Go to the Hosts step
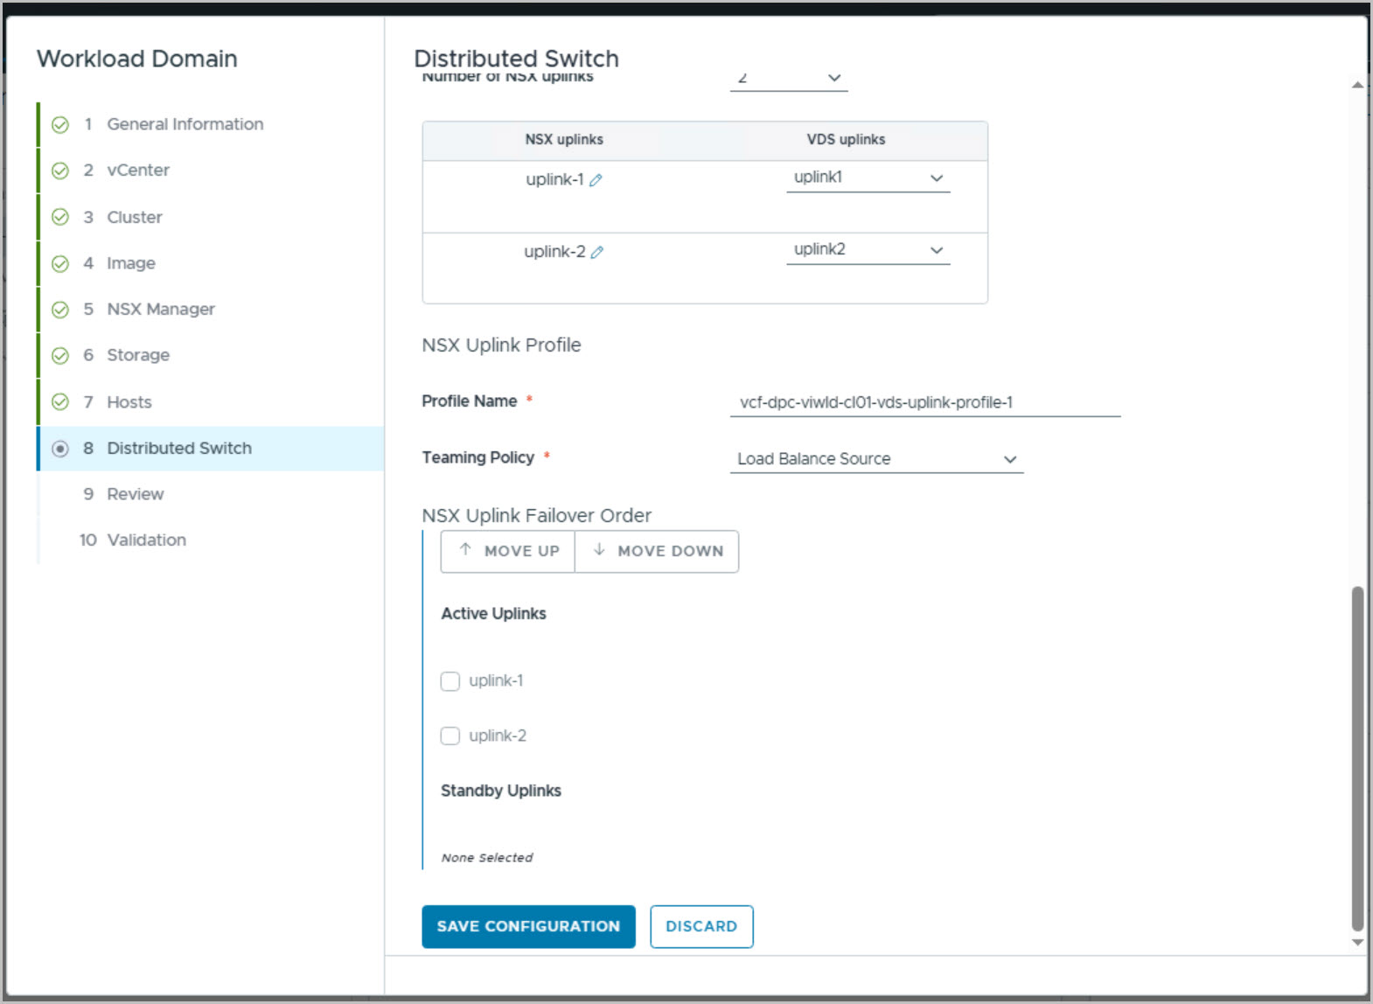Image resolution: width=1373 pixels, height=1004 pixels. click(x=129, y=402)
